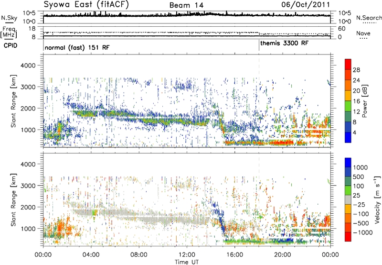
Task: Click the 'Slant Range [km]' label of the power panel
Action: 13,101
